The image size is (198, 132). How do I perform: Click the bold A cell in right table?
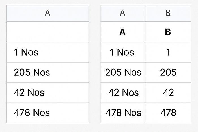tap(122, 32)
